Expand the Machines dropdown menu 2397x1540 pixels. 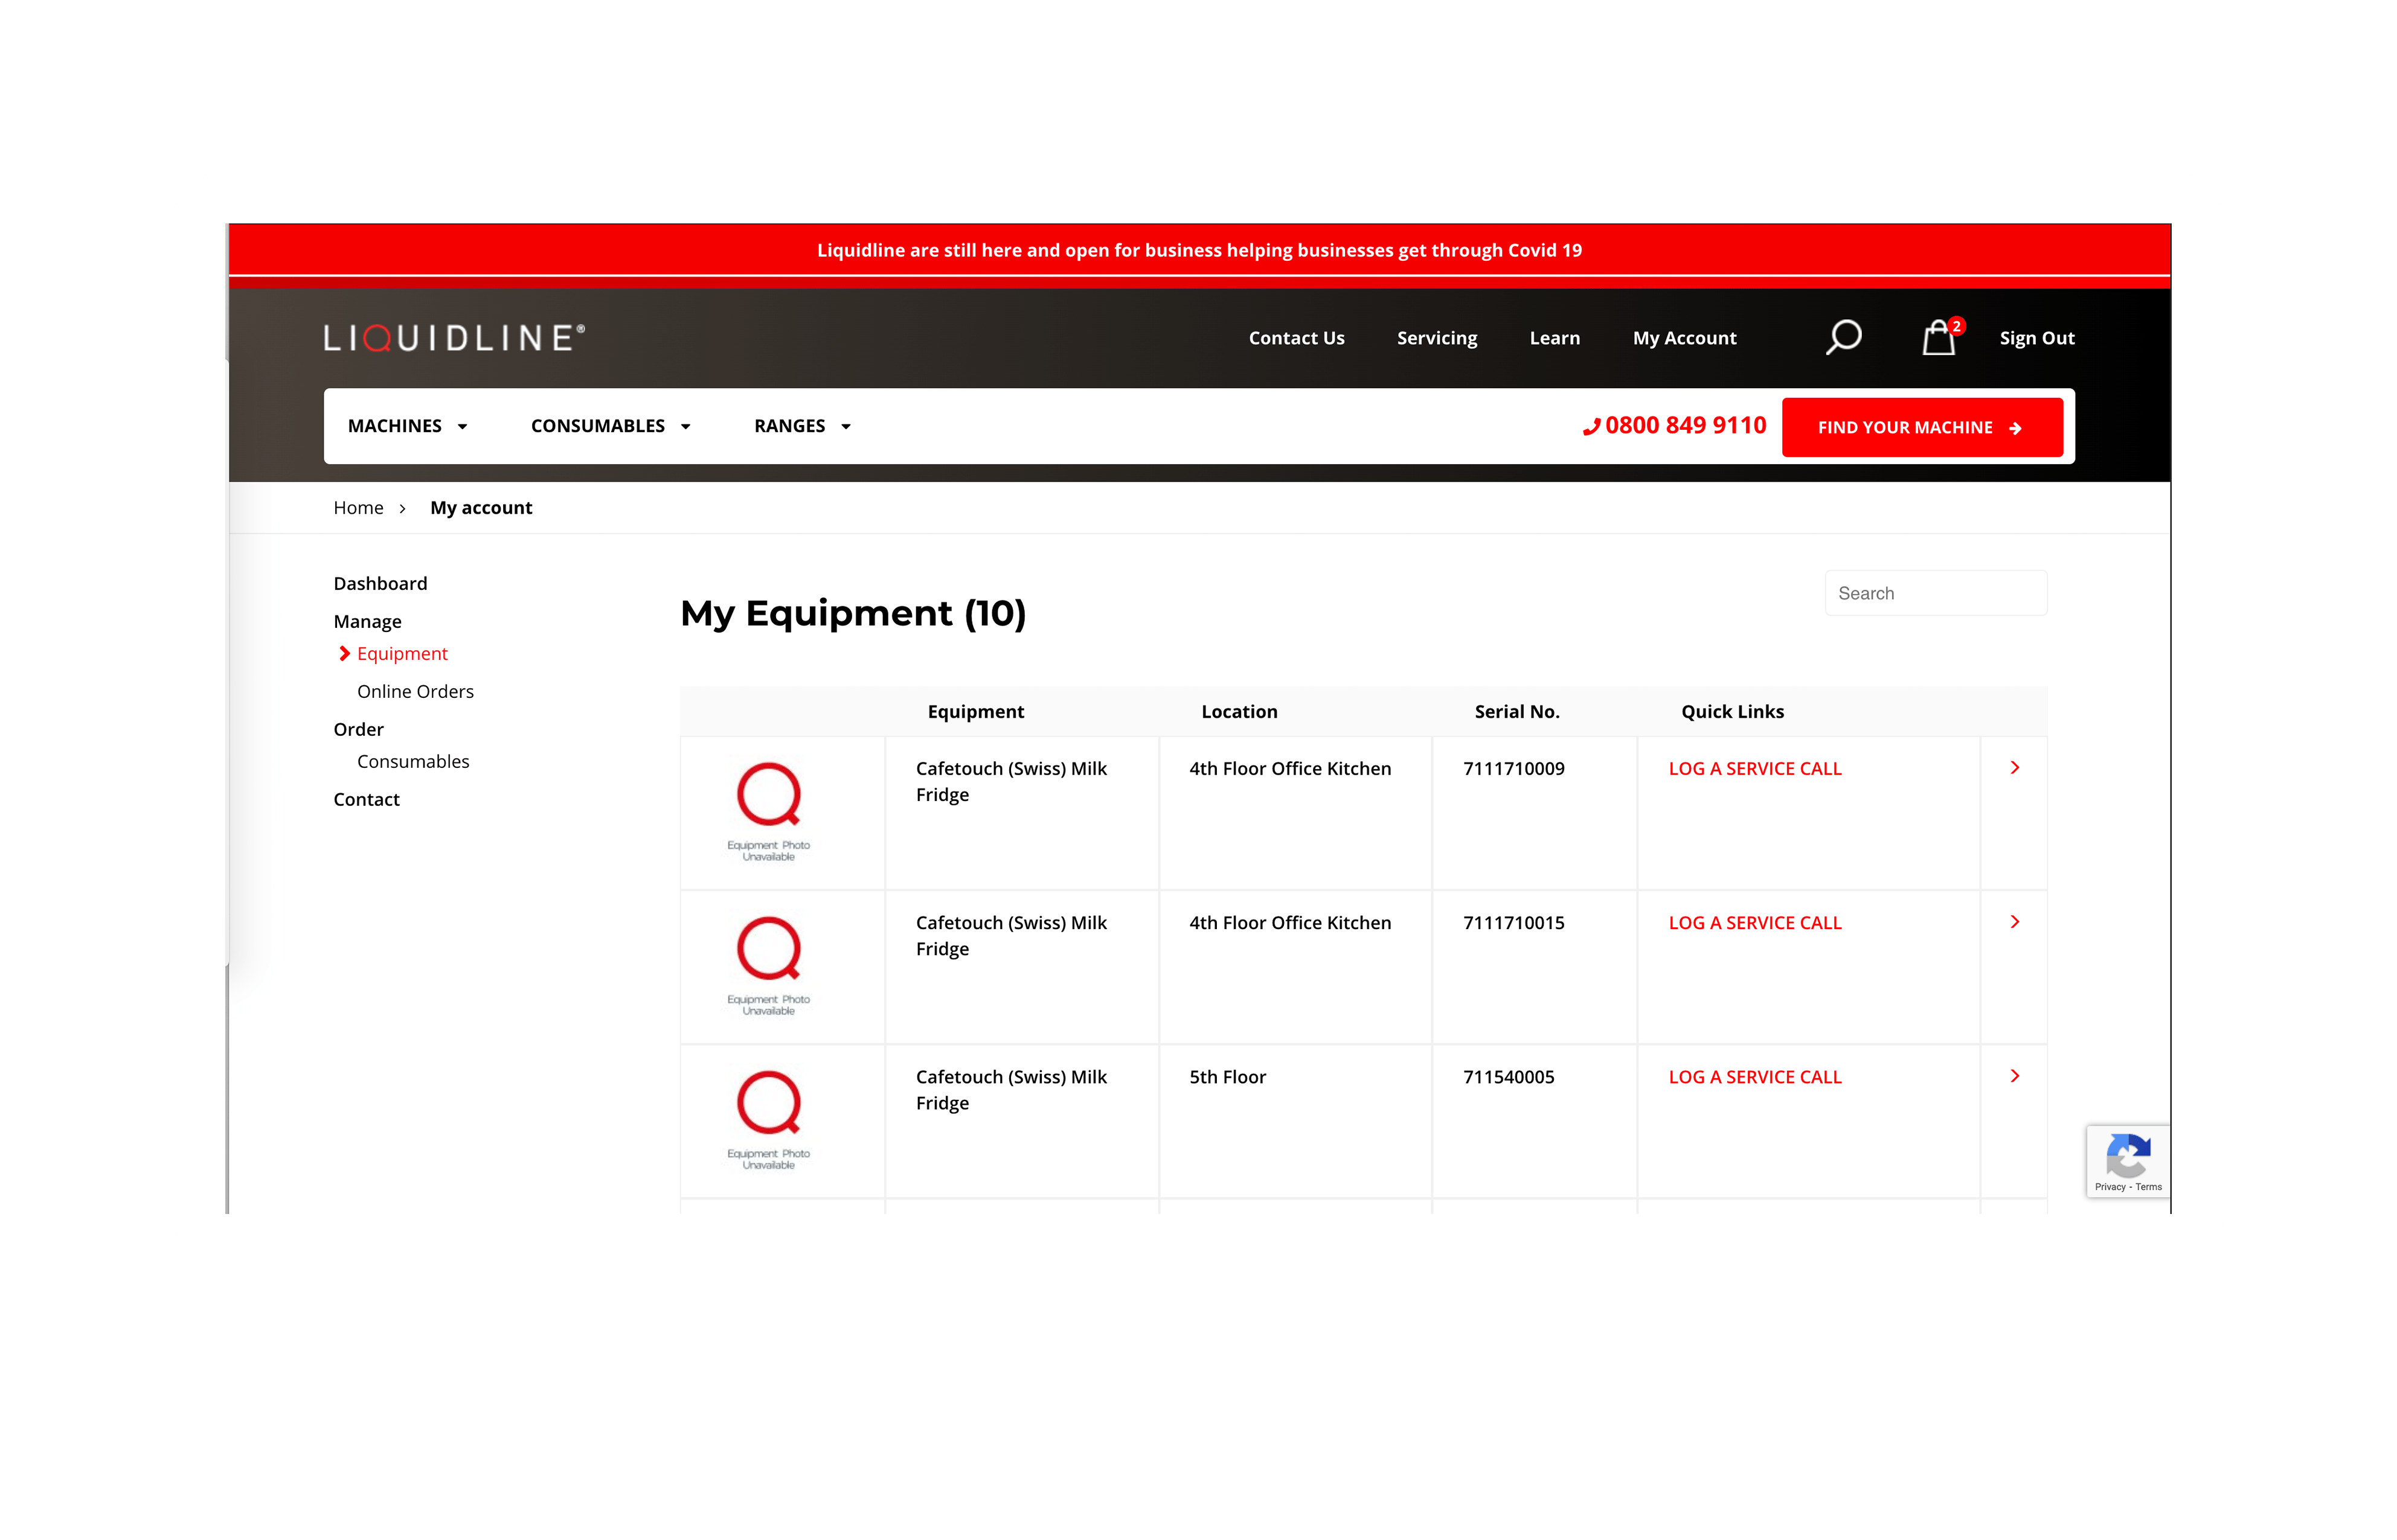point(407,426)
